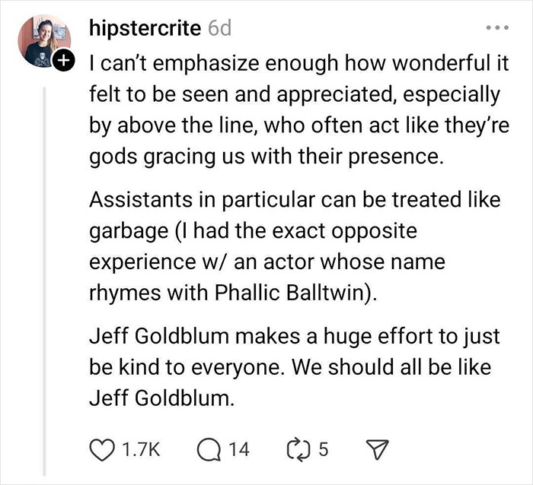
Task: View the 14 replies count
Action: pyautogui.click(x=238, y=449)
